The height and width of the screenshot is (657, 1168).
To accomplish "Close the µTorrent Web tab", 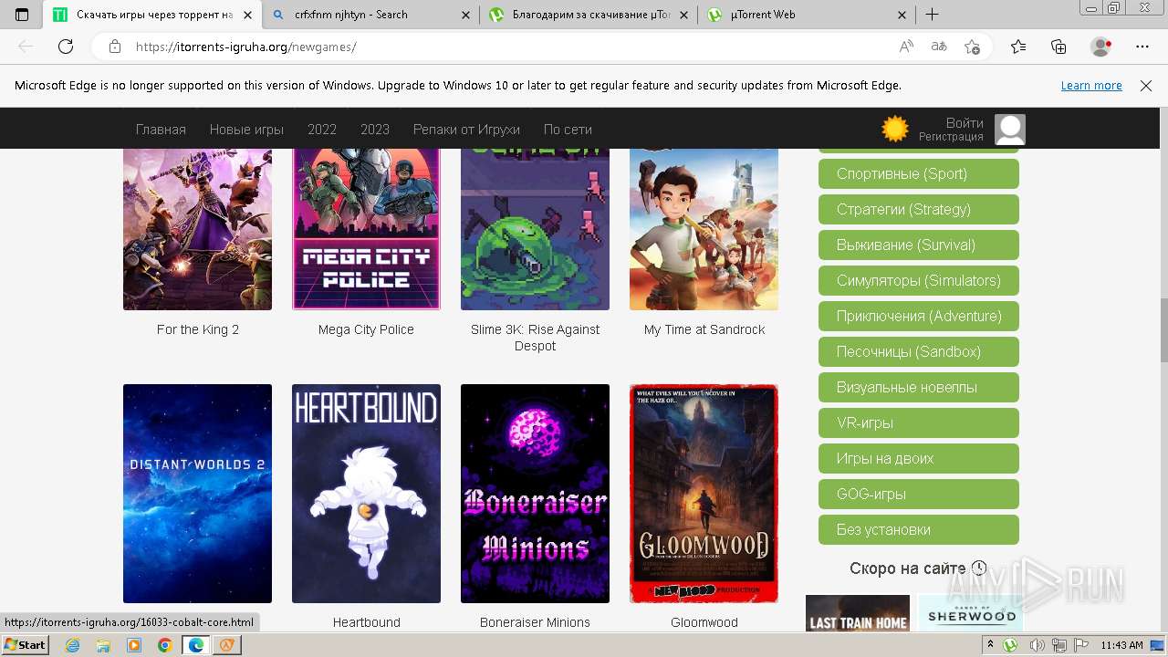I will [902, 15].
